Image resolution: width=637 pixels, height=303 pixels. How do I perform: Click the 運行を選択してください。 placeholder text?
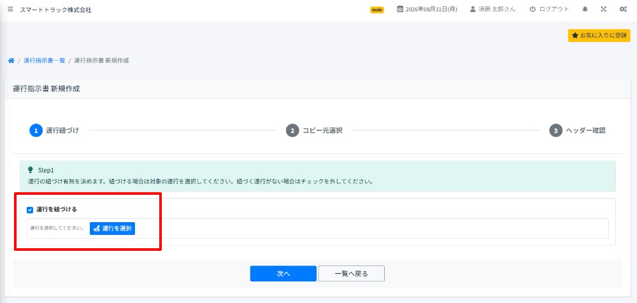(x=57, y=229)
